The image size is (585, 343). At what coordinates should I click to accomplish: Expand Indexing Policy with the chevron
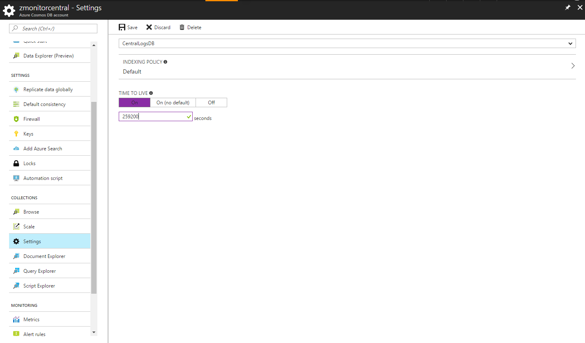tap(573, 66)
